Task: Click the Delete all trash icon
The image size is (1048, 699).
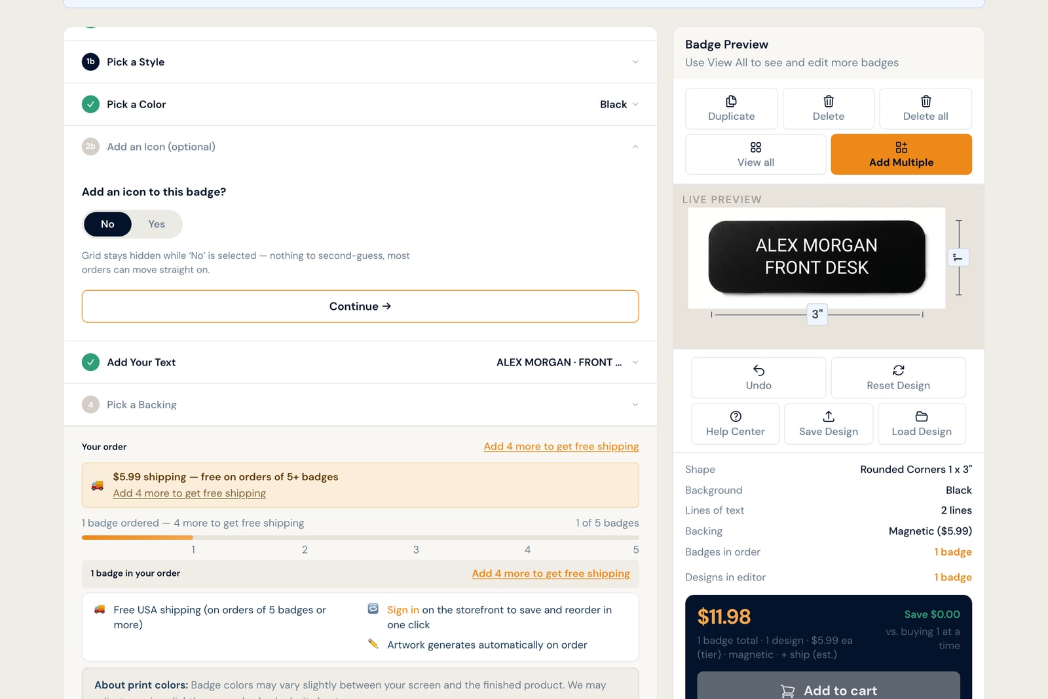Action: (x=926, y=101)
